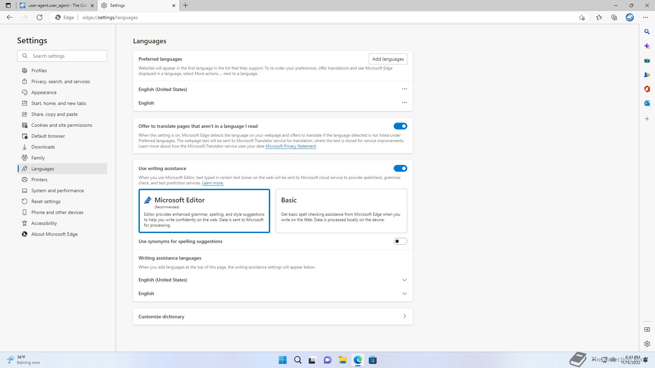Open Microsoft Store on taskbar
The height and width of the screenshot is (368, 655).
click(373, 360)
